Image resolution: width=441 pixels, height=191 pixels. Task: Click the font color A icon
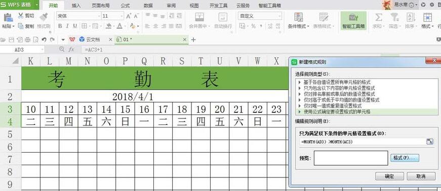click(119, 26)
